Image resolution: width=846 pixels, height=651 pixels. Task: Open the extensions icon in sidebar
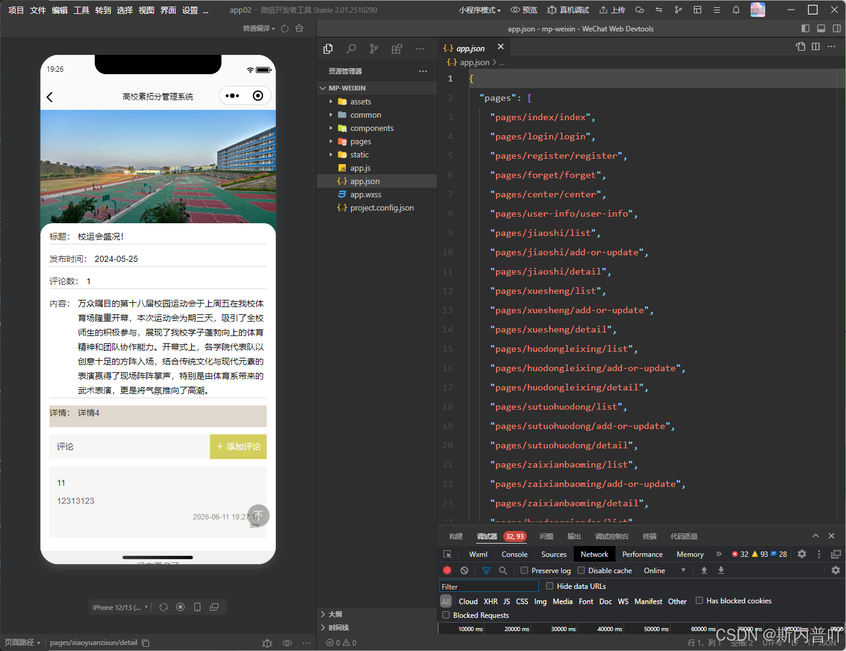[396, 49]
